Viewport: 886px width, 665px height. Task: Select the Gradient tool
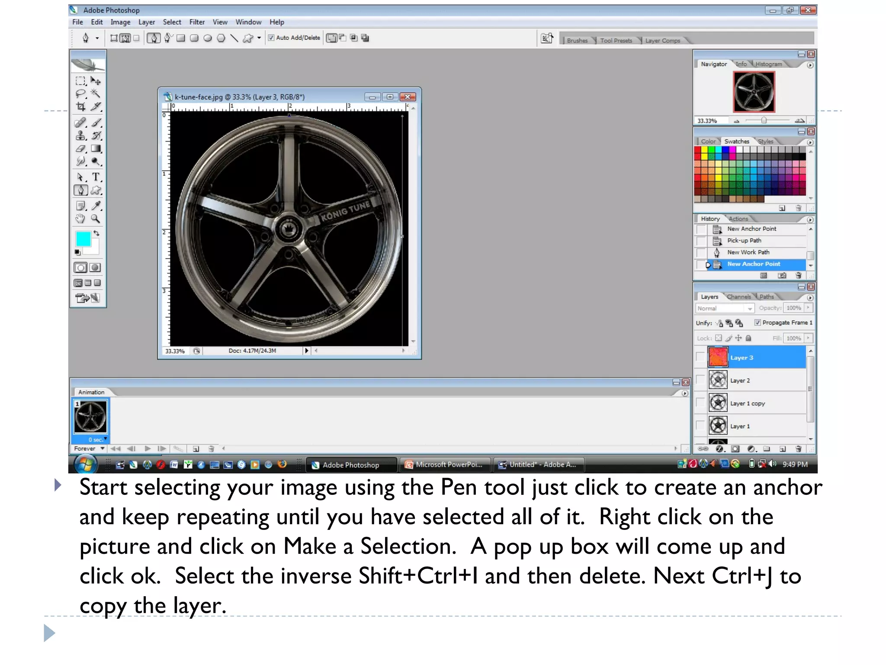coord(96,148)
